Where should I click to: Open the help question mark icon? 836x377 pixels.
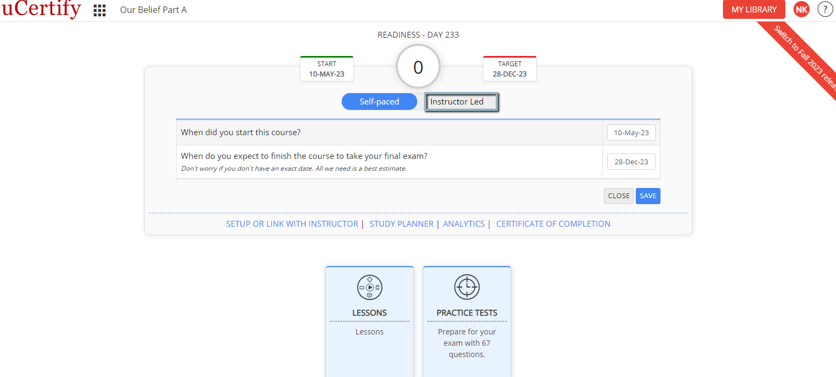click(x=825, y=9)
